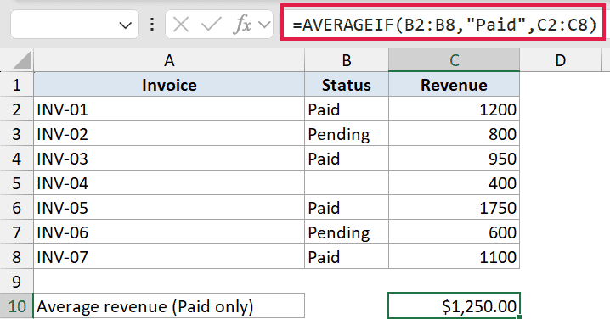
Task: Select the Average revenue (Paid only) cell
Action: tap(169, 306)
